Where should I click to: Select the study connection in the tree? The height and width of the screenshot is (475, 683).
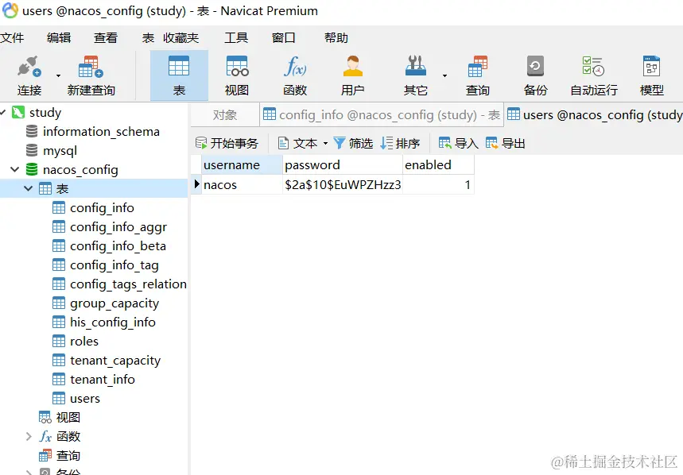click(45, 112)
